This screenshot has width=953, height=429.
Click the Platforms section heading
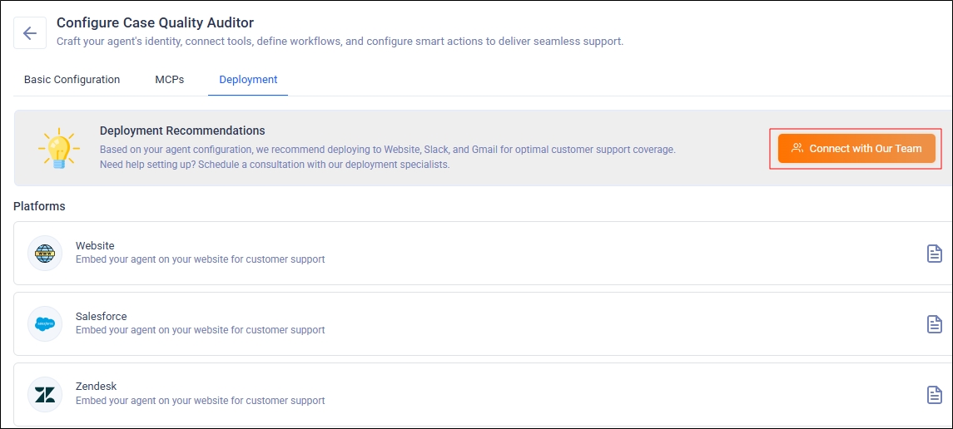point(39,206)
